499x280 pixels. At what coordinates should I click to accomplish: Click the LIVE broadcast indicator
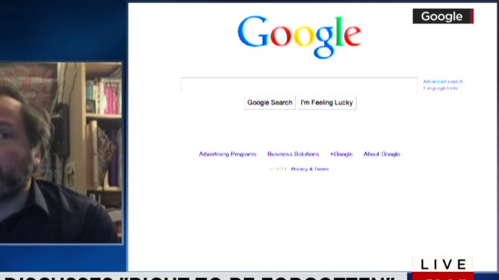pos(443,264)
